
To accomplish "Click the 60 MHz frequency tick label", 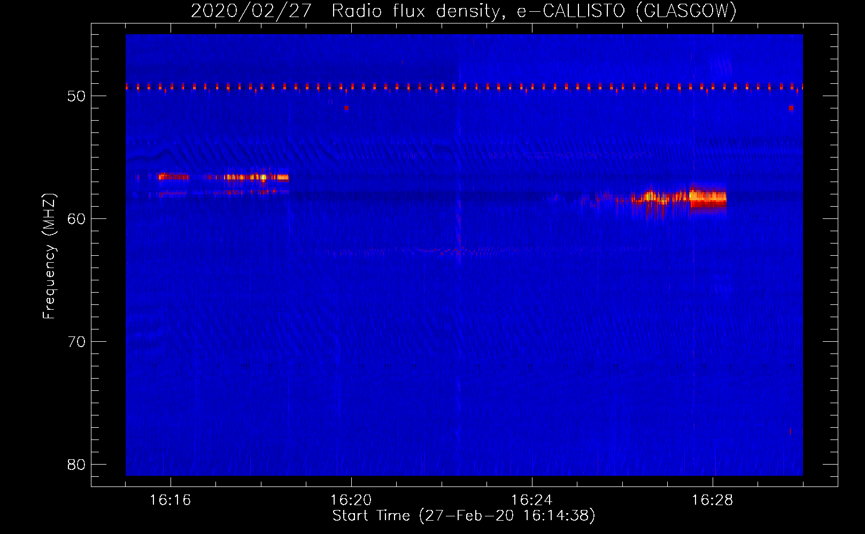I will point(76,219).
